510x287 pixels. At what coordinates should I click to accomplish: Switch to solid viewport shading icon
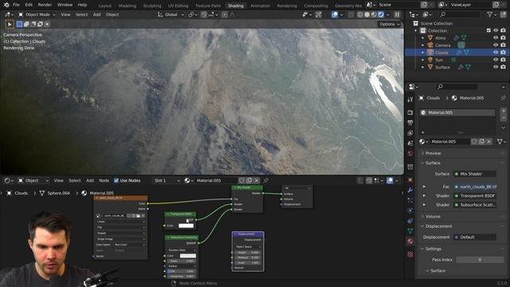pyautogui.click(x=367, y=14)
